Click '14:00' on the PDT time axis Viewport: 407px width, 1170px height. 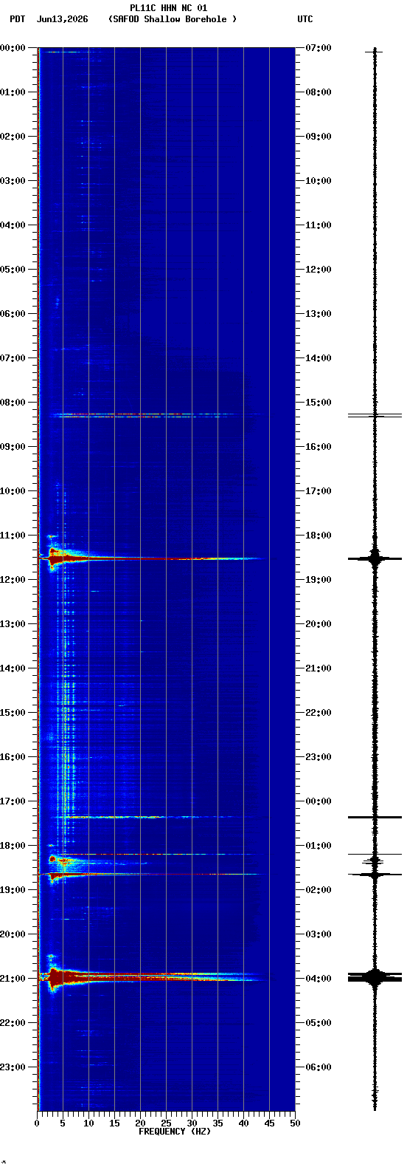pyautogui.click(x=13, y=668)
